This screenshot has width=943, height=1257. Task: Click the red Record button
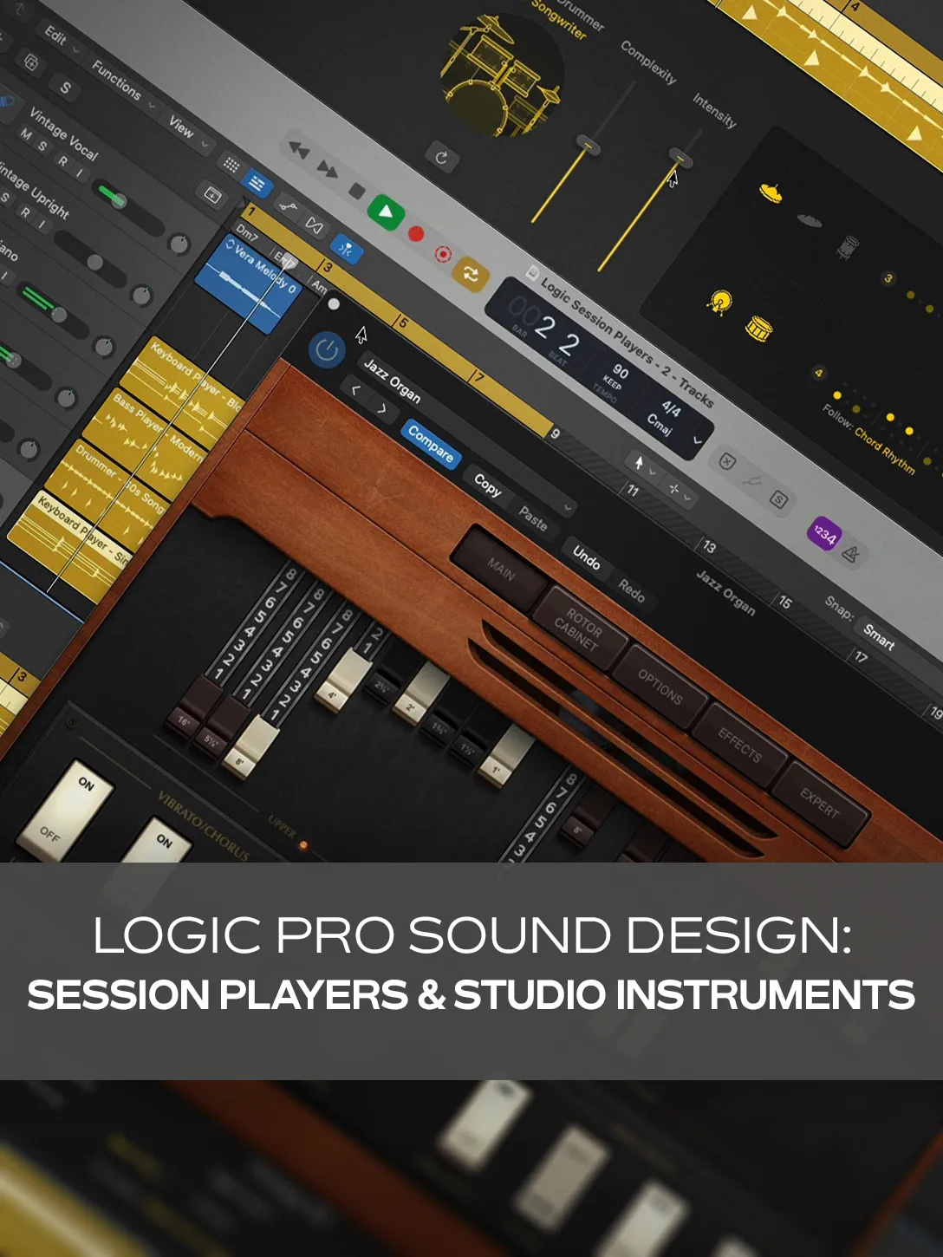tap(416, 233)
